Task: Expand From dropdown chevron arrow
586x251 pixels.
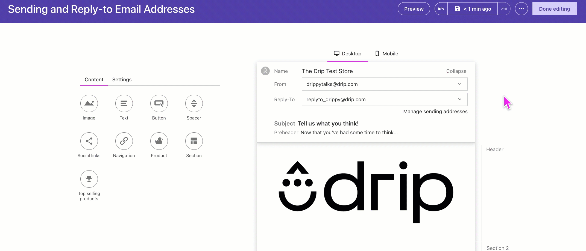Action: click(460, 84)
